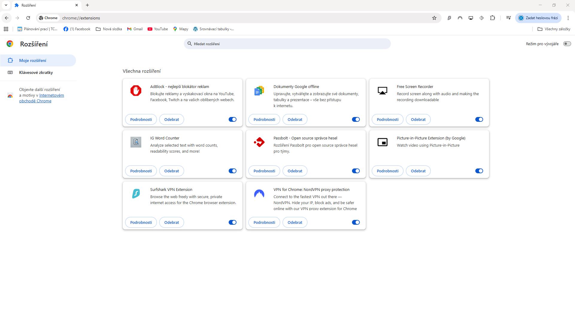Click the Passbolt red key icon
Viewport: 575px width, 310px height.
point(259,142)
